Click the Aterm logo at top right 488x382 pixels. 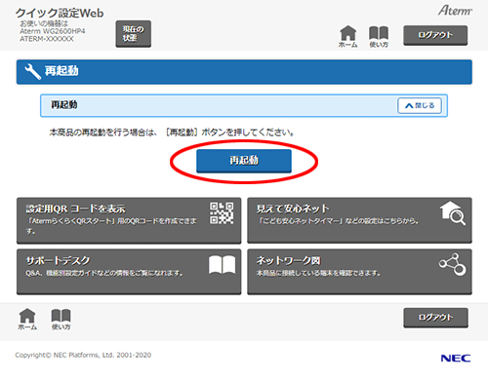click(455, 11)
